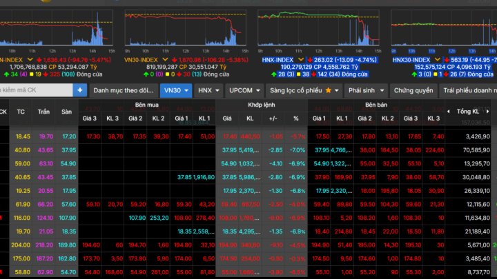Click the chevron icon next to HNX-INDEX

click(x=300, y=61)
